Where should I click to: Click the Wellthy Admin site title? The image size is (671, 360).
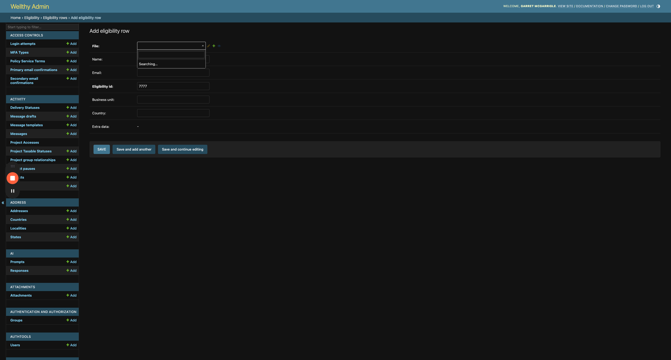(30, 7)
